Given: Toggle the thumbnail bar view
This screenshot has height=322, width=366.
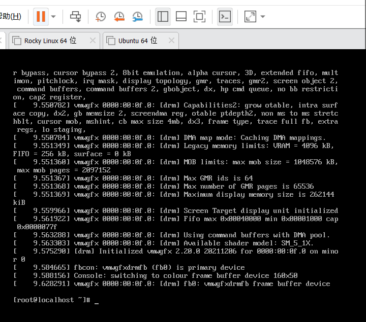Looking at the screenshot, I should [181, 17].
